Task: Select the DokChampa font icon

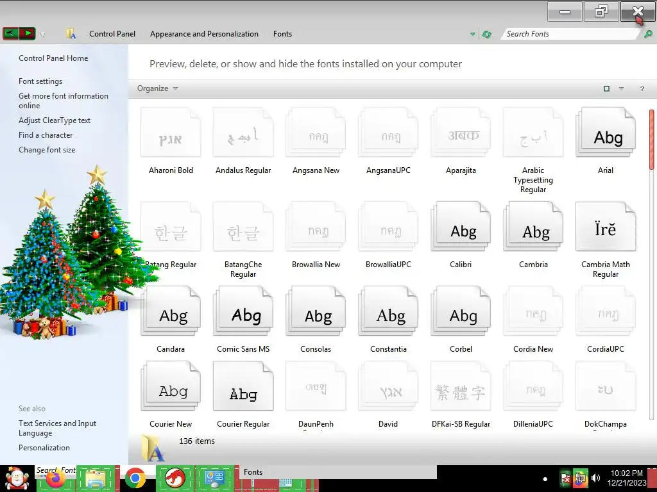Action: pos(606,386)
